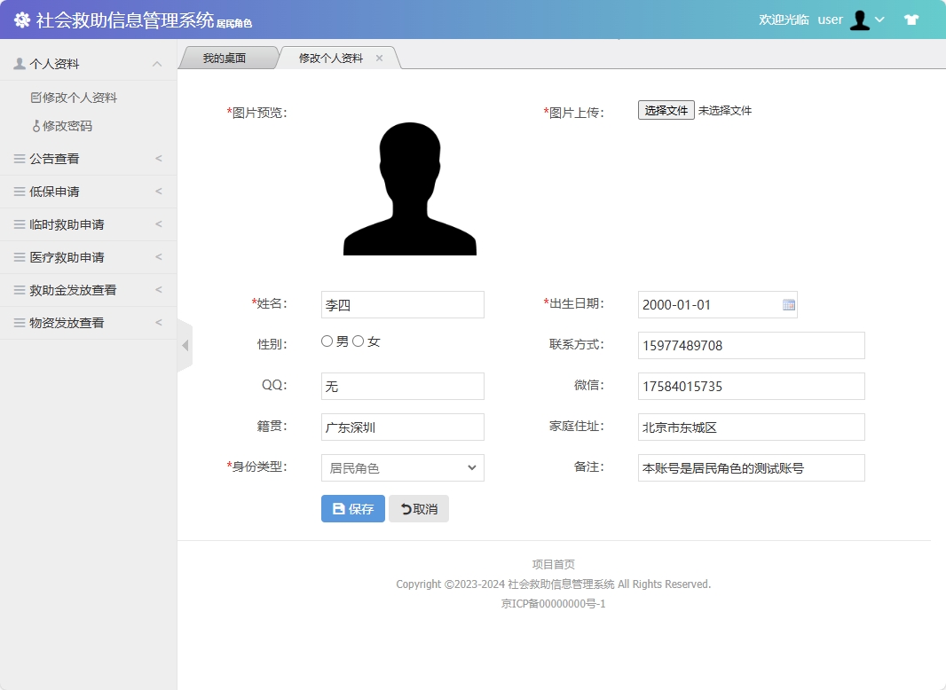Click the 个人资料 person icon
Image resolution: width=946 pixels, height=690 pixels.
coord(20,63)
